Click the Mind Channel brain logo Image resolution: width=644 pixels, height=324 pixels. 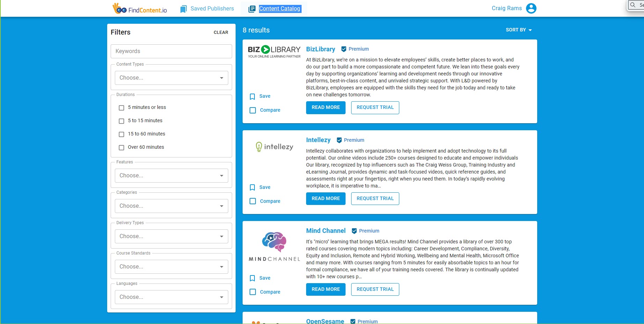[x=274, y=242]
